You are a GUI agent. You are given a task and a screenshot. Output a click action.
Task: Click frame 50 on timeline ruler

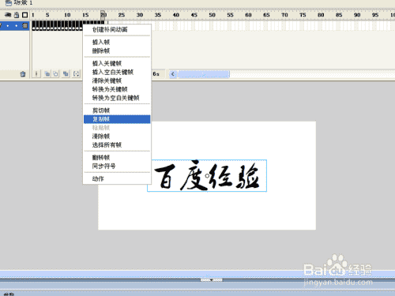click(212, 15)
